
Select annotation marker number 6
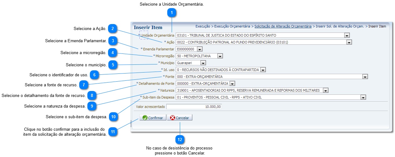pyautogui.click(x=94, y=75)
